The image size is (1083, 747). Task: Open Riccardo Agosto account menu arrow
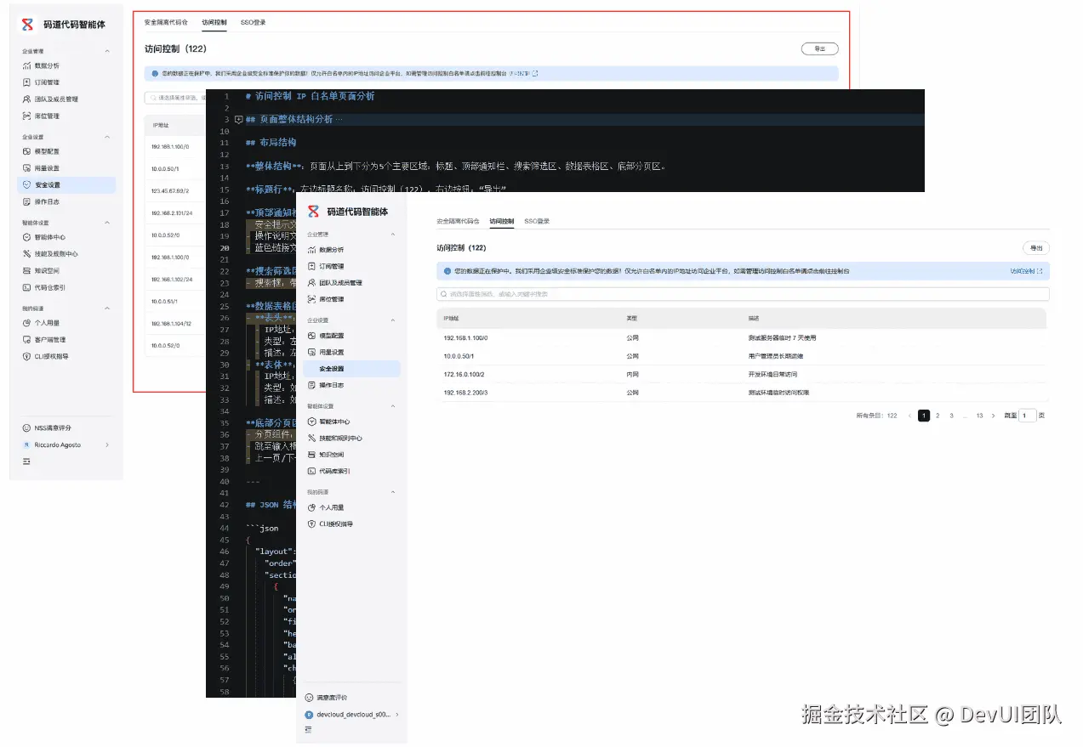pos(107,445)
